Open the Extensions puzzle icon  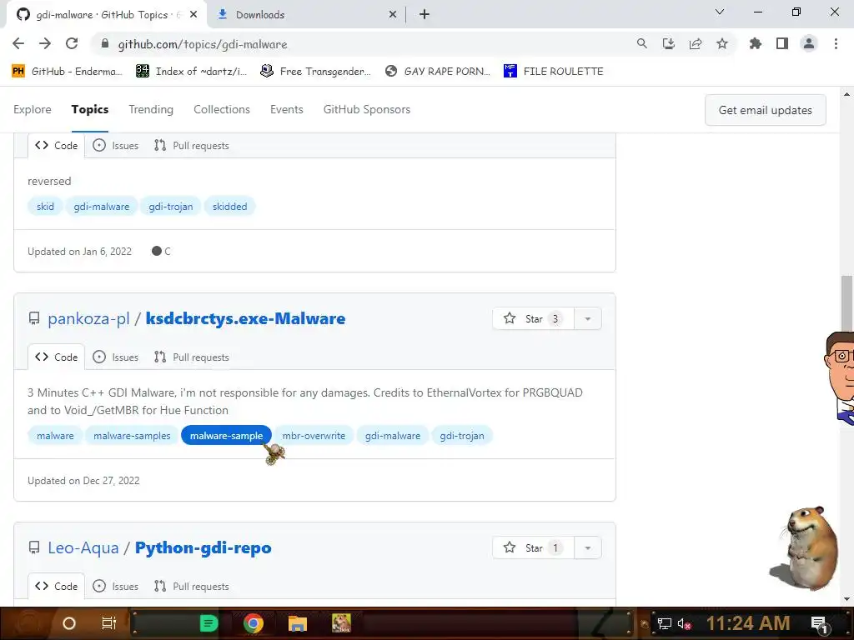[x=756, y=43]
